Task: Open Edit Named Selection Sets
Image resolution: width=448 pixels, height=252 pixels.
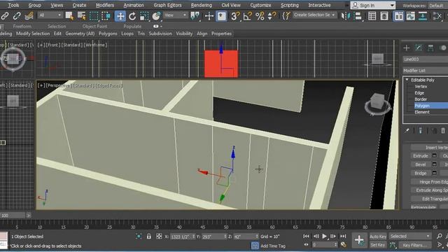Action: 286,16
